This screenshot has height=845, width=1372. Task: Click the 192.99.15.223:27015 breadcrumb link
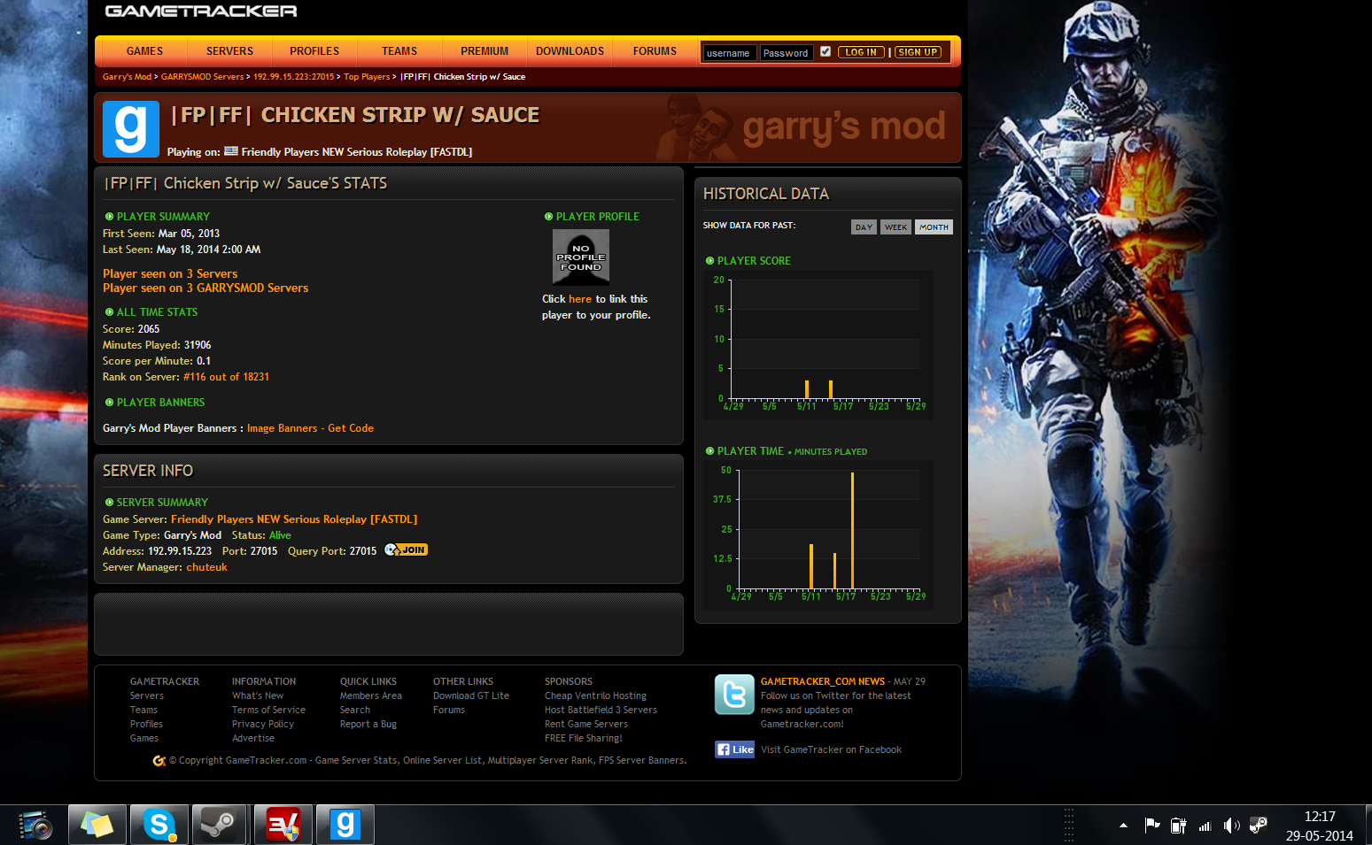[x=294, y=77]
